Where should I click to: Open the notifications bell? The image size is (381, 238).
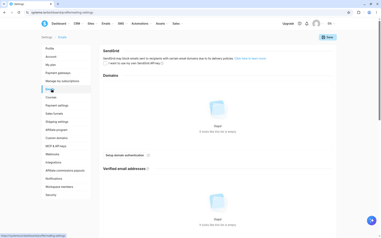[307, 24]
